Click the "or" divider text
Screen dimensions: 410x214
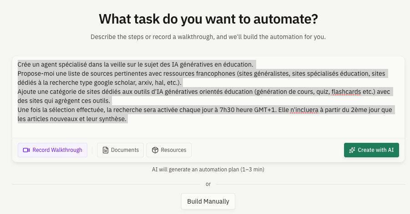tap(208, 184)
